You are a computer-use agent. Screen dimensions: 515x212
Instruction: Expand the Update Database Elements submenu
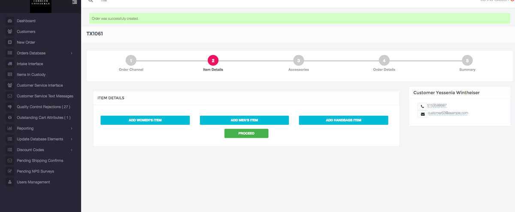(71, 139)
